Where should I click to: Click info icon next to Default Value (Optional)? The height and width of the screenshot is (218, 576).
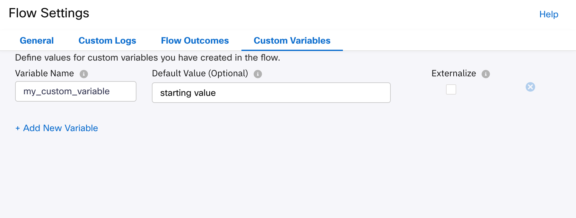258,74
